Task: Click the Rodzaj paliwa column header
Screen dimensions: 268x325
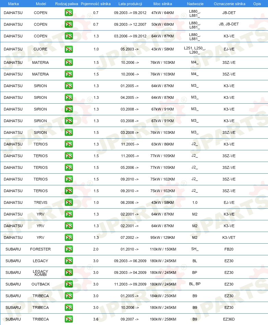Action: tap(66, 4)
